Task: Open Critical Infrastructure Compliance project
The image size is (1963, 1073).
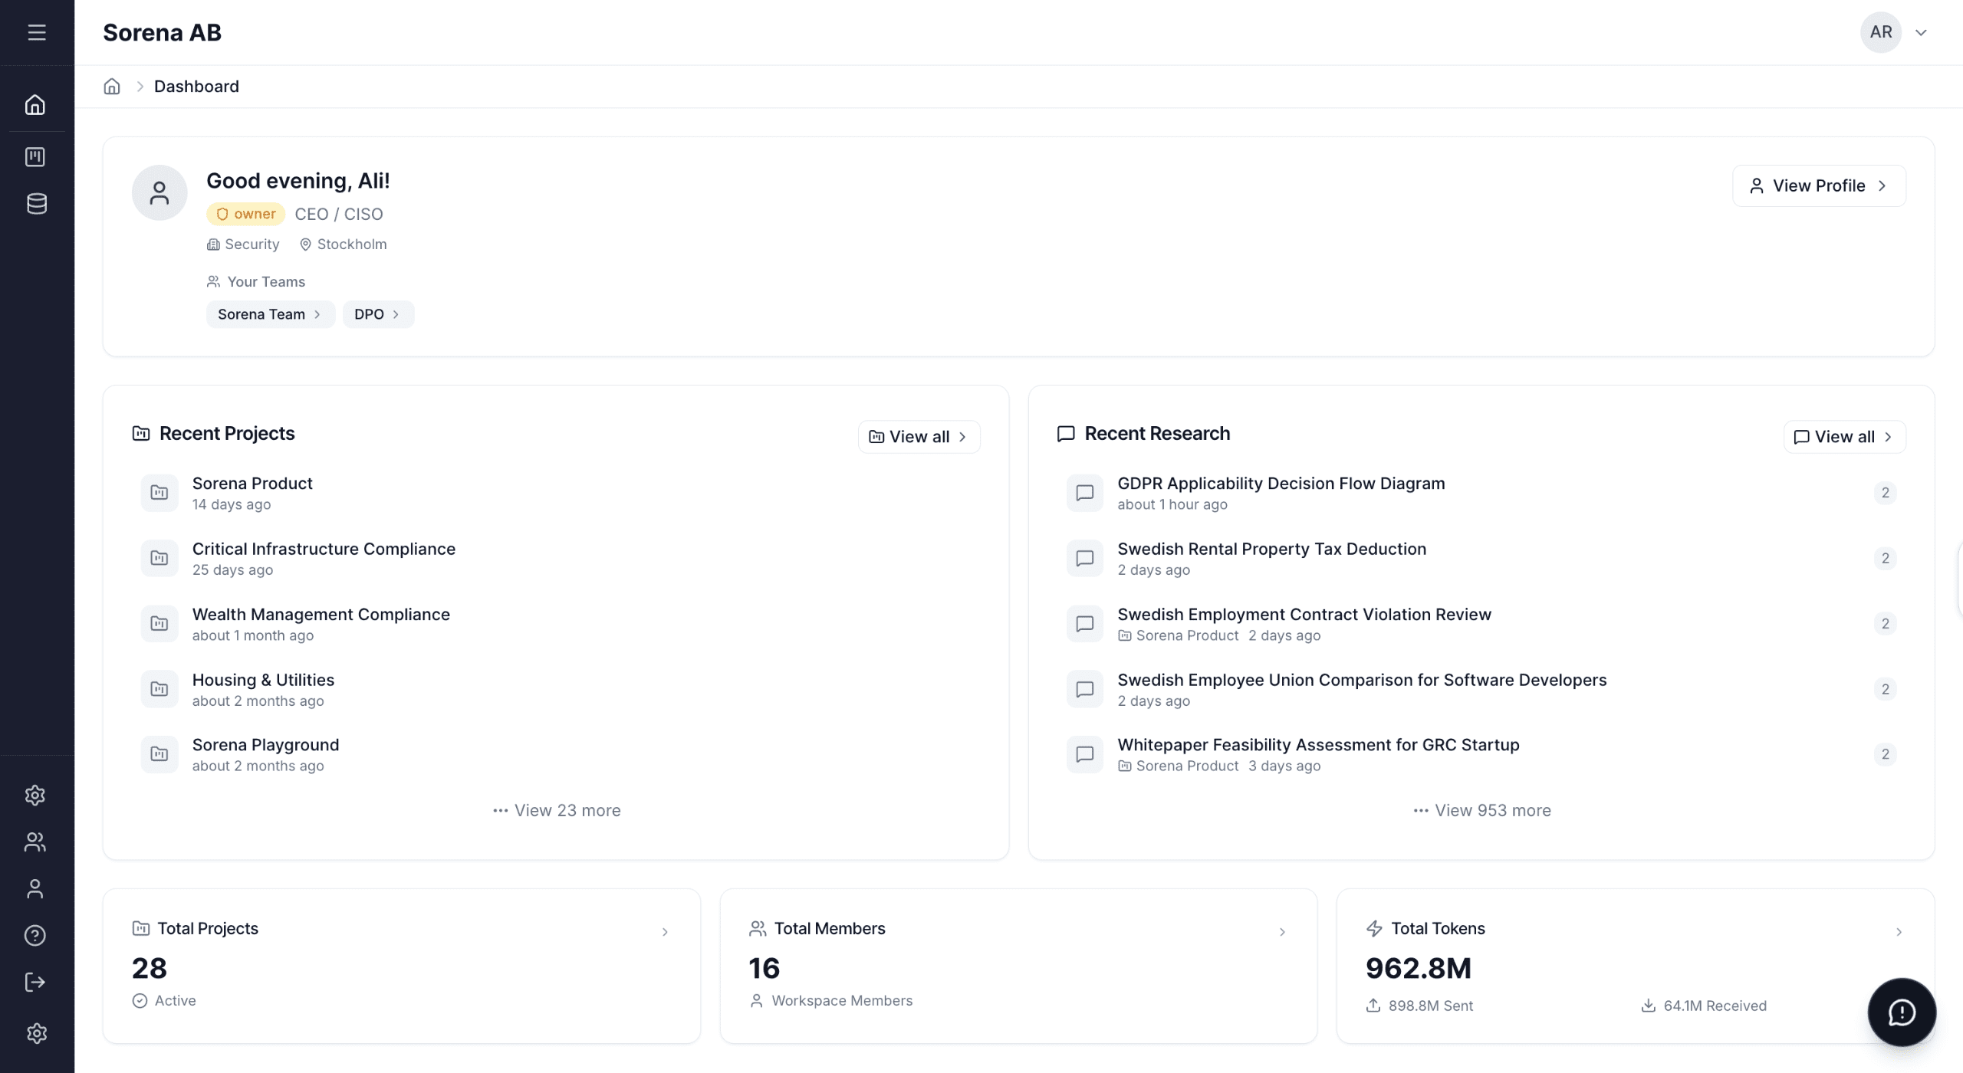Action: 323,550
